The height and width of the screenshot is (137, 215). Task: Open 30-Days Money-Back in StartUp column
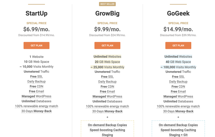click(x=37, y=111)
